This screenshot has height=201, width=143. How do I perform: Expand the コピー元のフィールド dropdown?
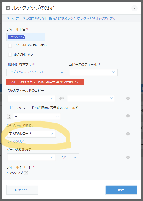pyautogui.click(x=93, y=72)
